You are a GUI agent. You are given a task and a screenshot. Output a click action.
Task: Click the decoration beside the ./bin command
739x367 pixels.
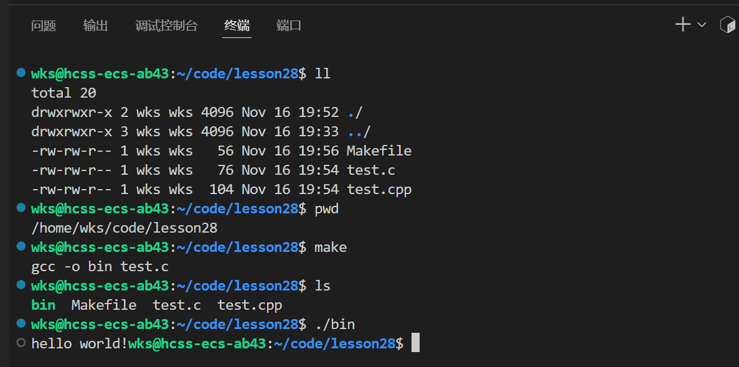(x=21, y=323)
